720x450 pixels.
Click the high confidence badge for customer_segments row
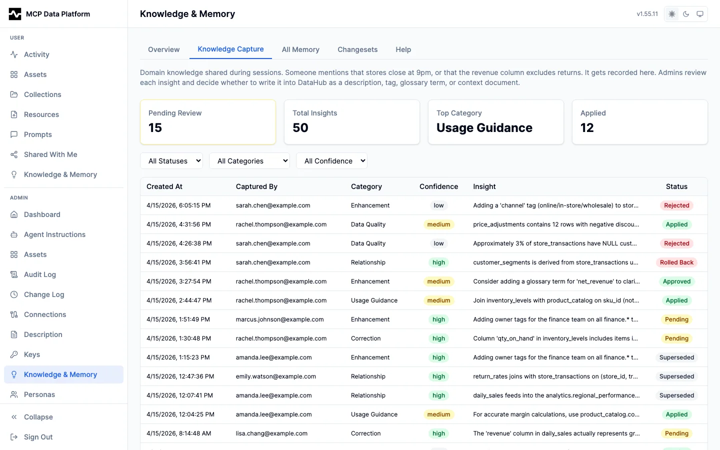tap(438, 262)
